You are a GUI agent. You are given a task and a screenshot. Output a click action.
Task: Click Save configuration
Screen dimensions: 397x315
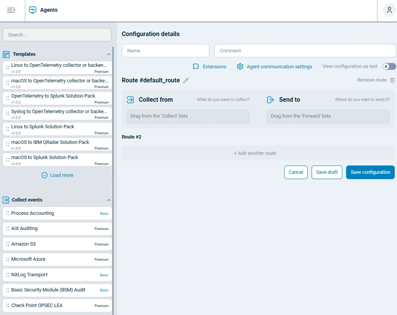tap(370, 172)
